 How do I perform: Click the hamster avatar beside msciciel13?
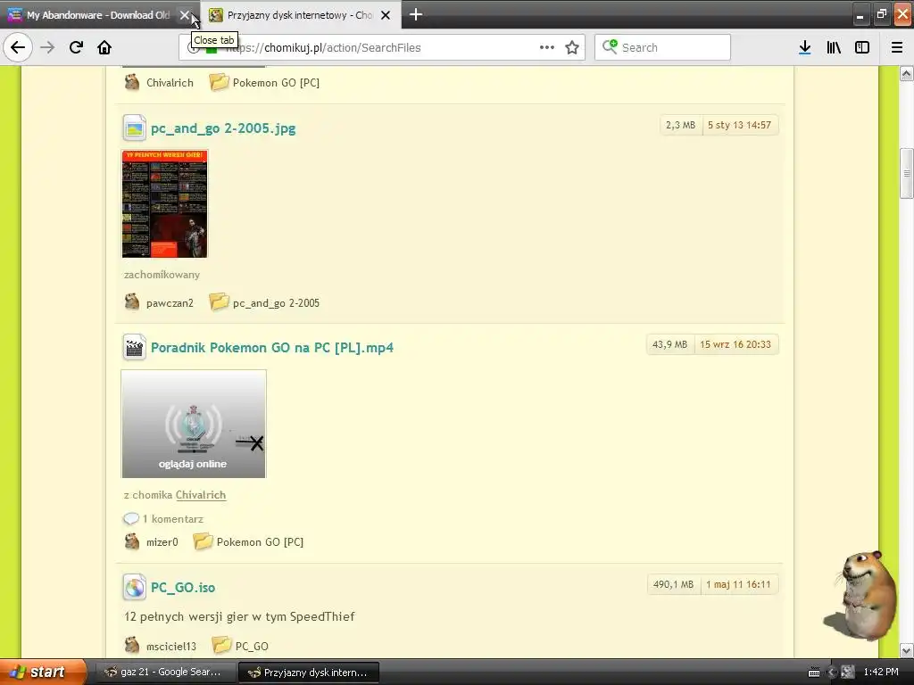[x=132, y=645]
